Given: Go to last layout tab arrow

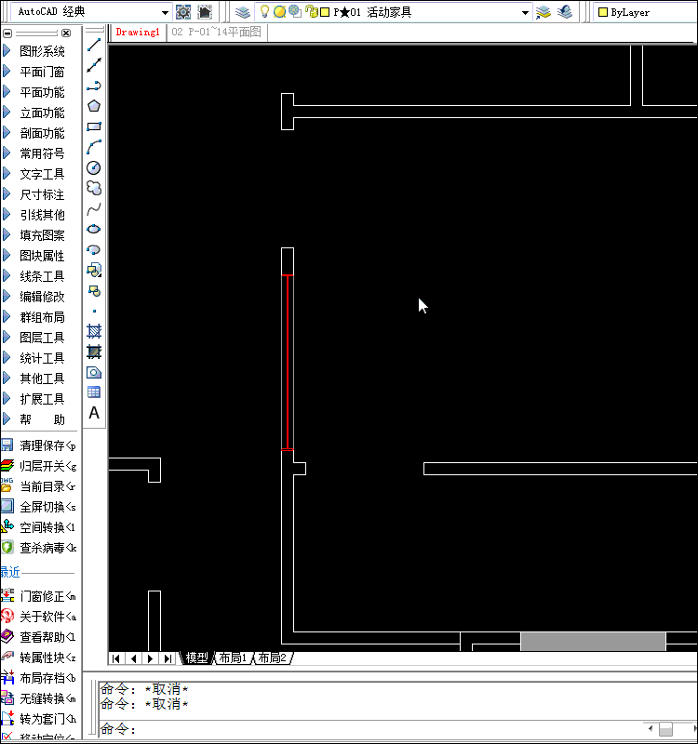Looking at the screenshot, I should [x=168, y=658].
